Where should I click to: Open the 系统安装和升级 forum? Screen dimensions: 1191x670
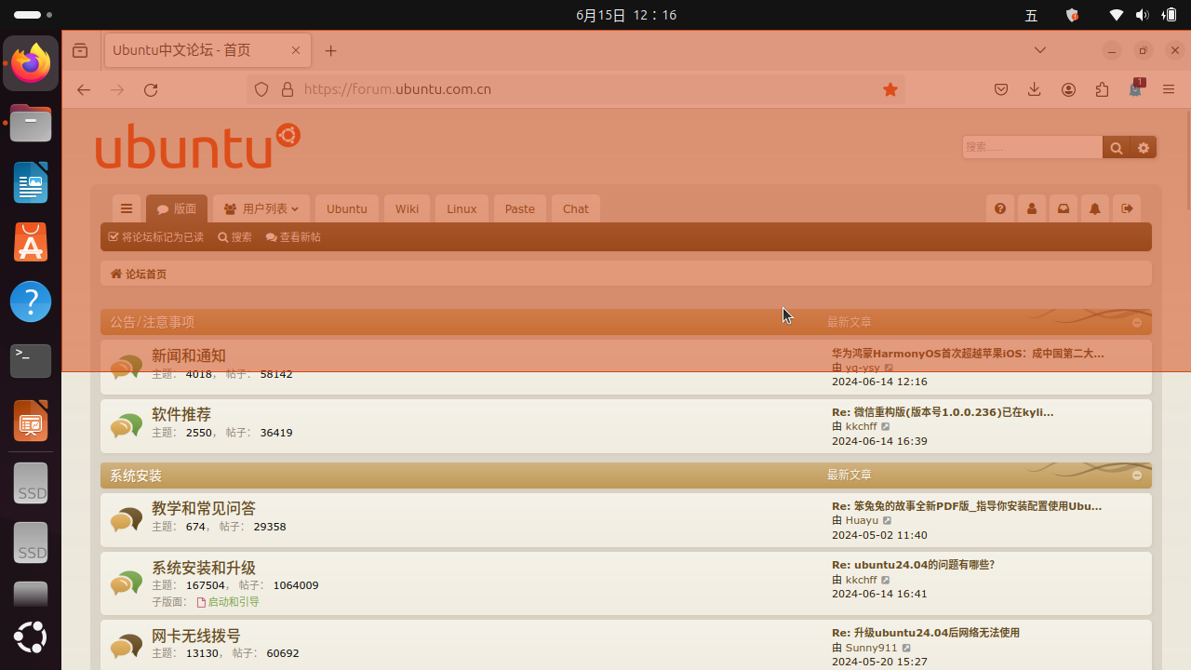point(204,568)
